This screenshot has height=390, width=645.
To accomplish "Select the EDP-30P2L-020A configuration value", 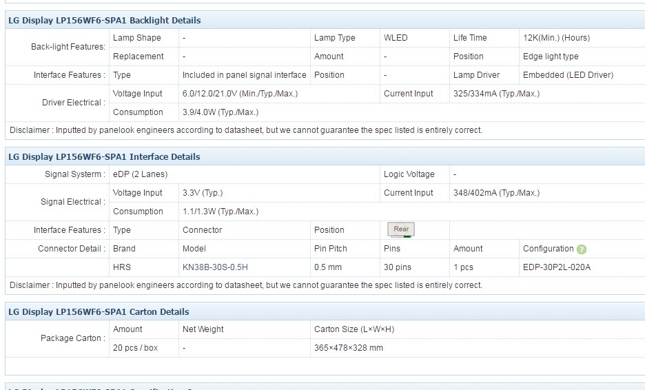I will [557, 267].
